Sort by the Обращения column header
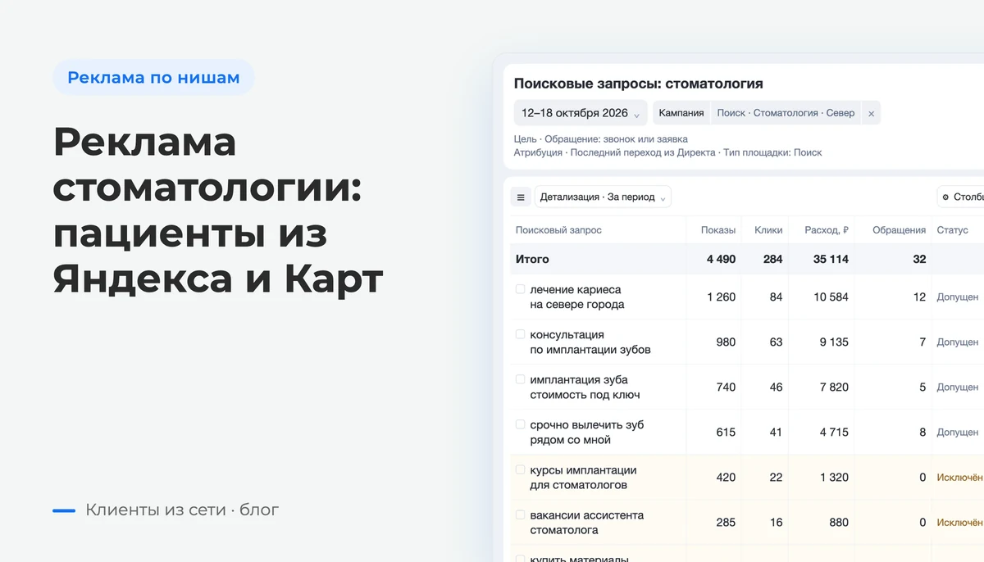This screenshot has height=562, width=984. click(899, 230)
